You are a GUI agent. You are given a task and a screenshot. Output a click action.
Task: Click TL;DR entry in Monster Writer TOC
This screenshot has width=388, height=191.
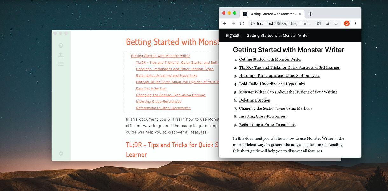pyautogui.click(x=177, y=63)
